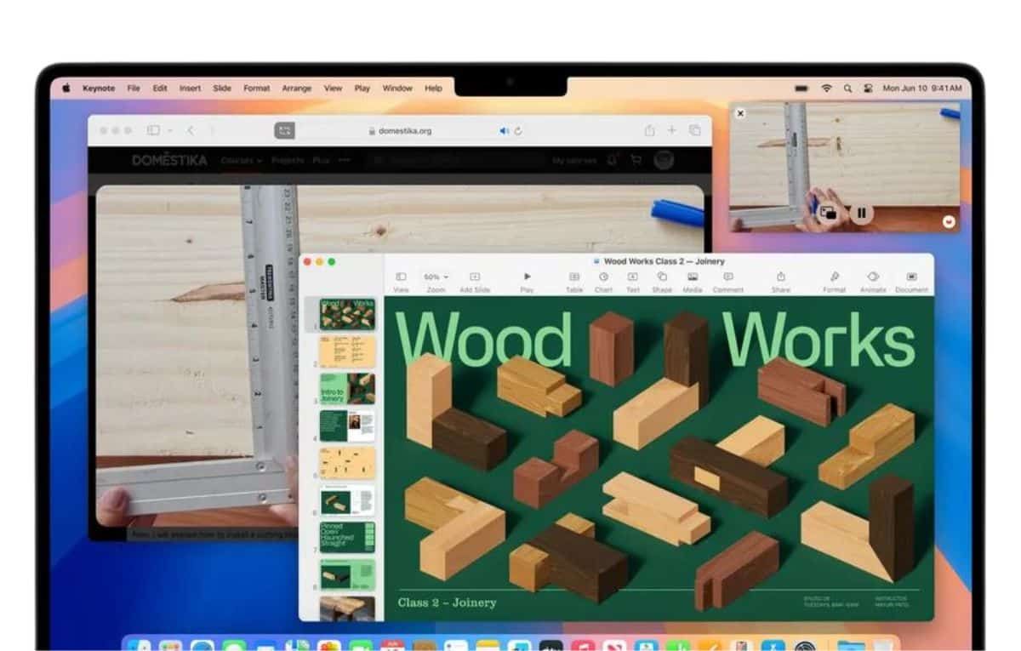Open the Keynote Zoom level dropdown
The height and width of the screenshot is (651, 1021).
(x=435, y=276)
